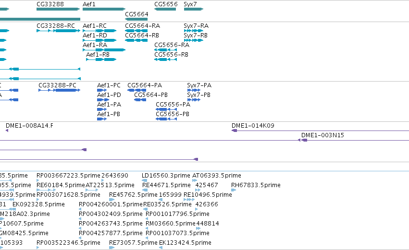
Task: Open EST RP003522346.5prime
Action: [38, 248]
